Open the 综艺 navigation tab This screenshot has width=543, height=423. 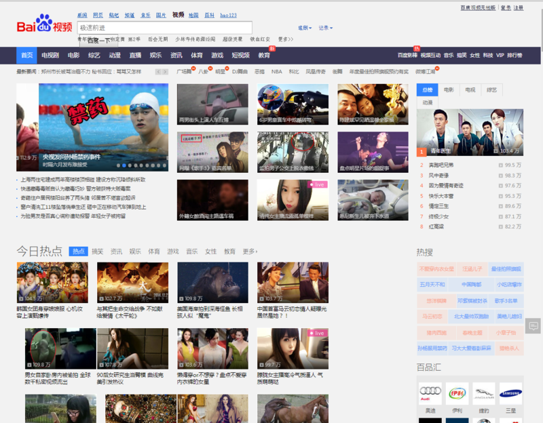tap(94, 56)
